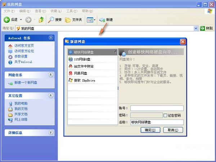Viewport: 216px width, 162px height.
Task: Click the 共享文档 folder icon
Action: coord(10,114)
